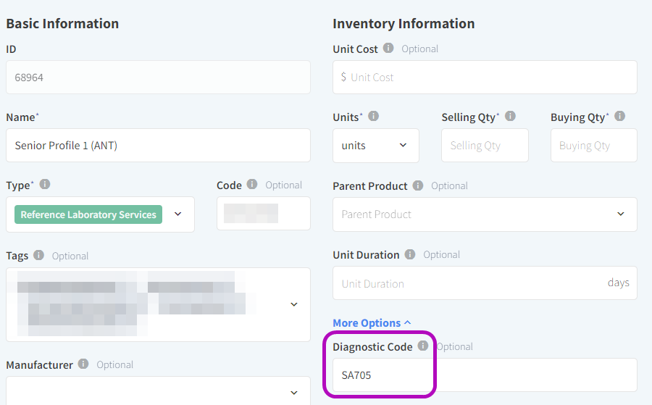
Task: Click the Diagnostic Code info icon
Action: click(x=423, y=346)
